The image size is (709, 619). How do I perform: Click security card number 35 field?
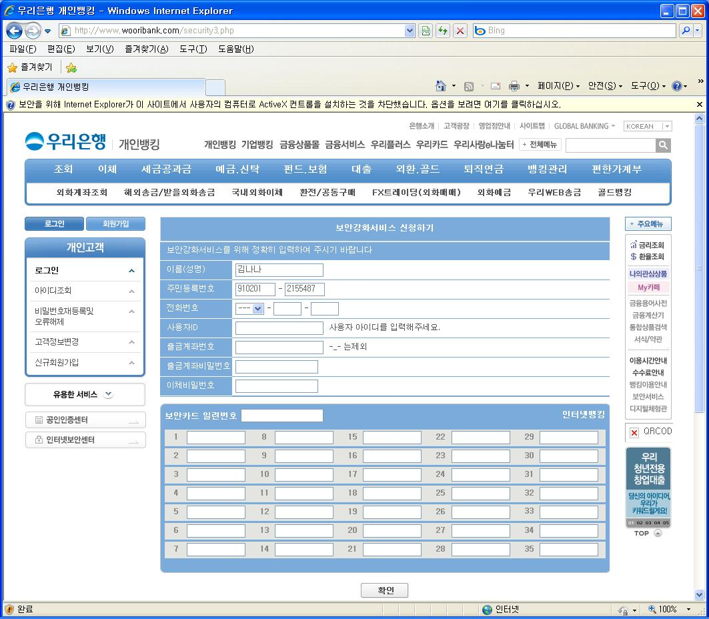(569, 550)
